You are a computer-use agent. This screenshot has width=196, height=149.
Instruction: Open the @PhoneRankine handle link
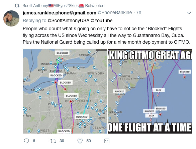point(115,12)
